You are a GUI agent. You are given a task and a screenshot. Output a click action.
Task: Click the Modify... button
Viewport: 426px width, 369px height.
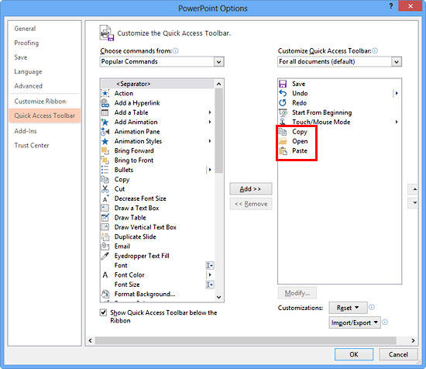297,293
